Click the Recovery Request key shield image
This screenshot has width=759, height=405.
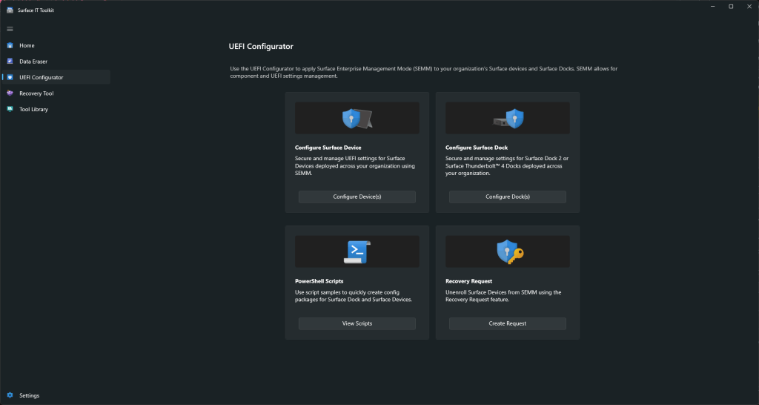[x=509, y=252]
